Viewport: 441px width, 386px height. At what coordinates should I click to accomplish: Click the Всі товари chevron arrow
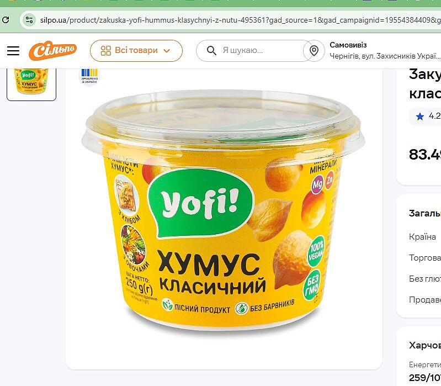[x=167, y=51]
